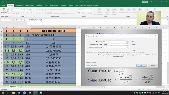Open the font name combo box
The image size is (169, 95).
tap(17, 10)
